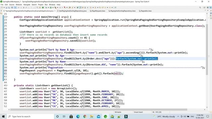
Task: Open Microsoft Store from taskbar
Action: 71,116
